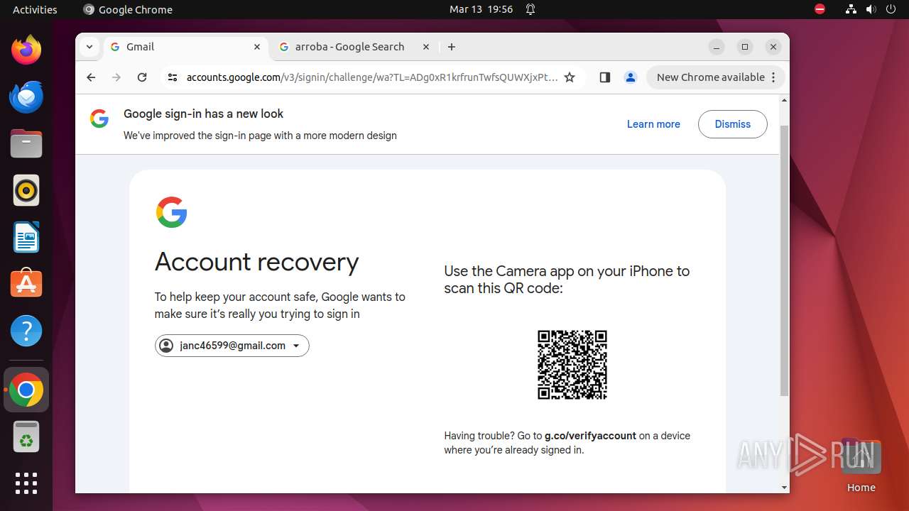Open Ubuntu Software store icon
The image size is (909, 511).
tap(26, 284)
